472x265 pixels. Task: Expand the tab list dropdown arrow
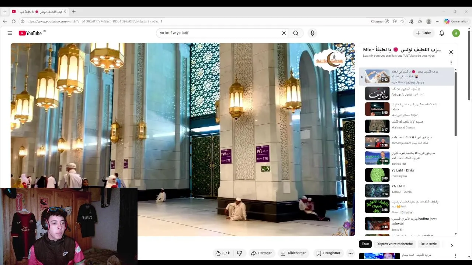tap(5, 12)
